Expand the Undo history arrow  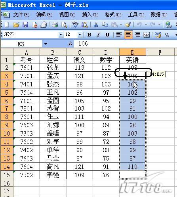point(146,25)
